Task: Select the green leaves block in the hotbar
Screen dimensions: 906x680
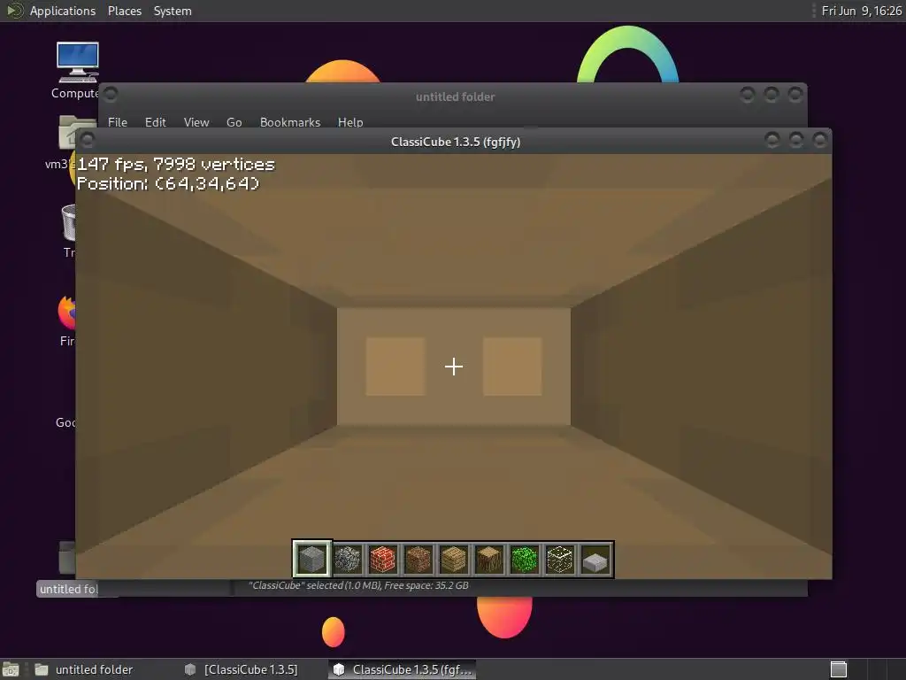Action: (x=524, y=560)
